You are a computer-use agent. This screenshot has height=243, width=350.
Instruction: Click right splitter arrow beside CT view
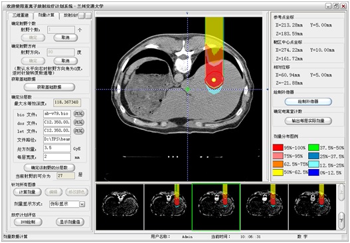tap(268, 89)
